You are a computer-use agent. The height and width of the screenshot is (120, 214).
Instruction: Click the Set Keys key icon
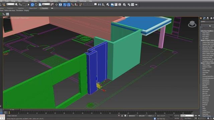pyautogui.click(x=171, y=117)
